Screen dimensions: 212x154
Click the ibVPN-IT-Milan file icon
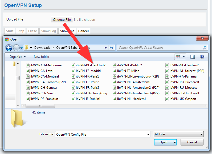point(115,71)
